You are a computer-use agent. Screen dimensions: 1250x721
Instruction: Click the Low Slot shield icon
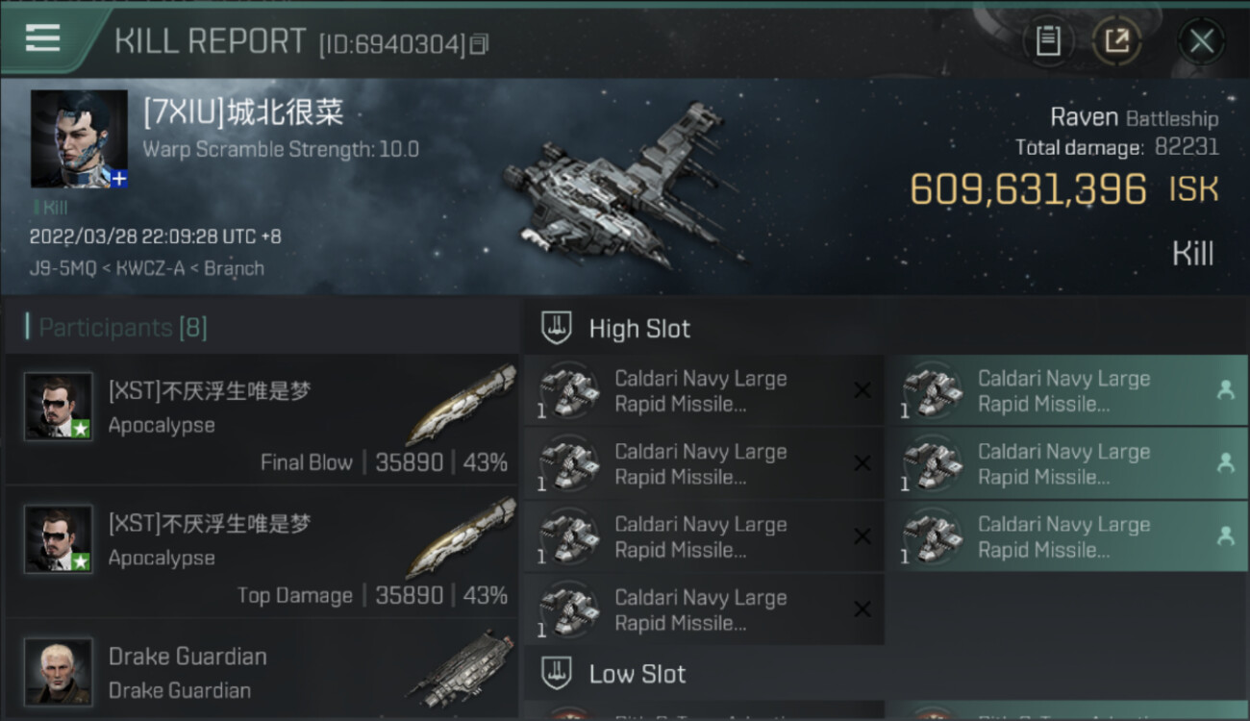pyautogui.click(x=557, y=673)
